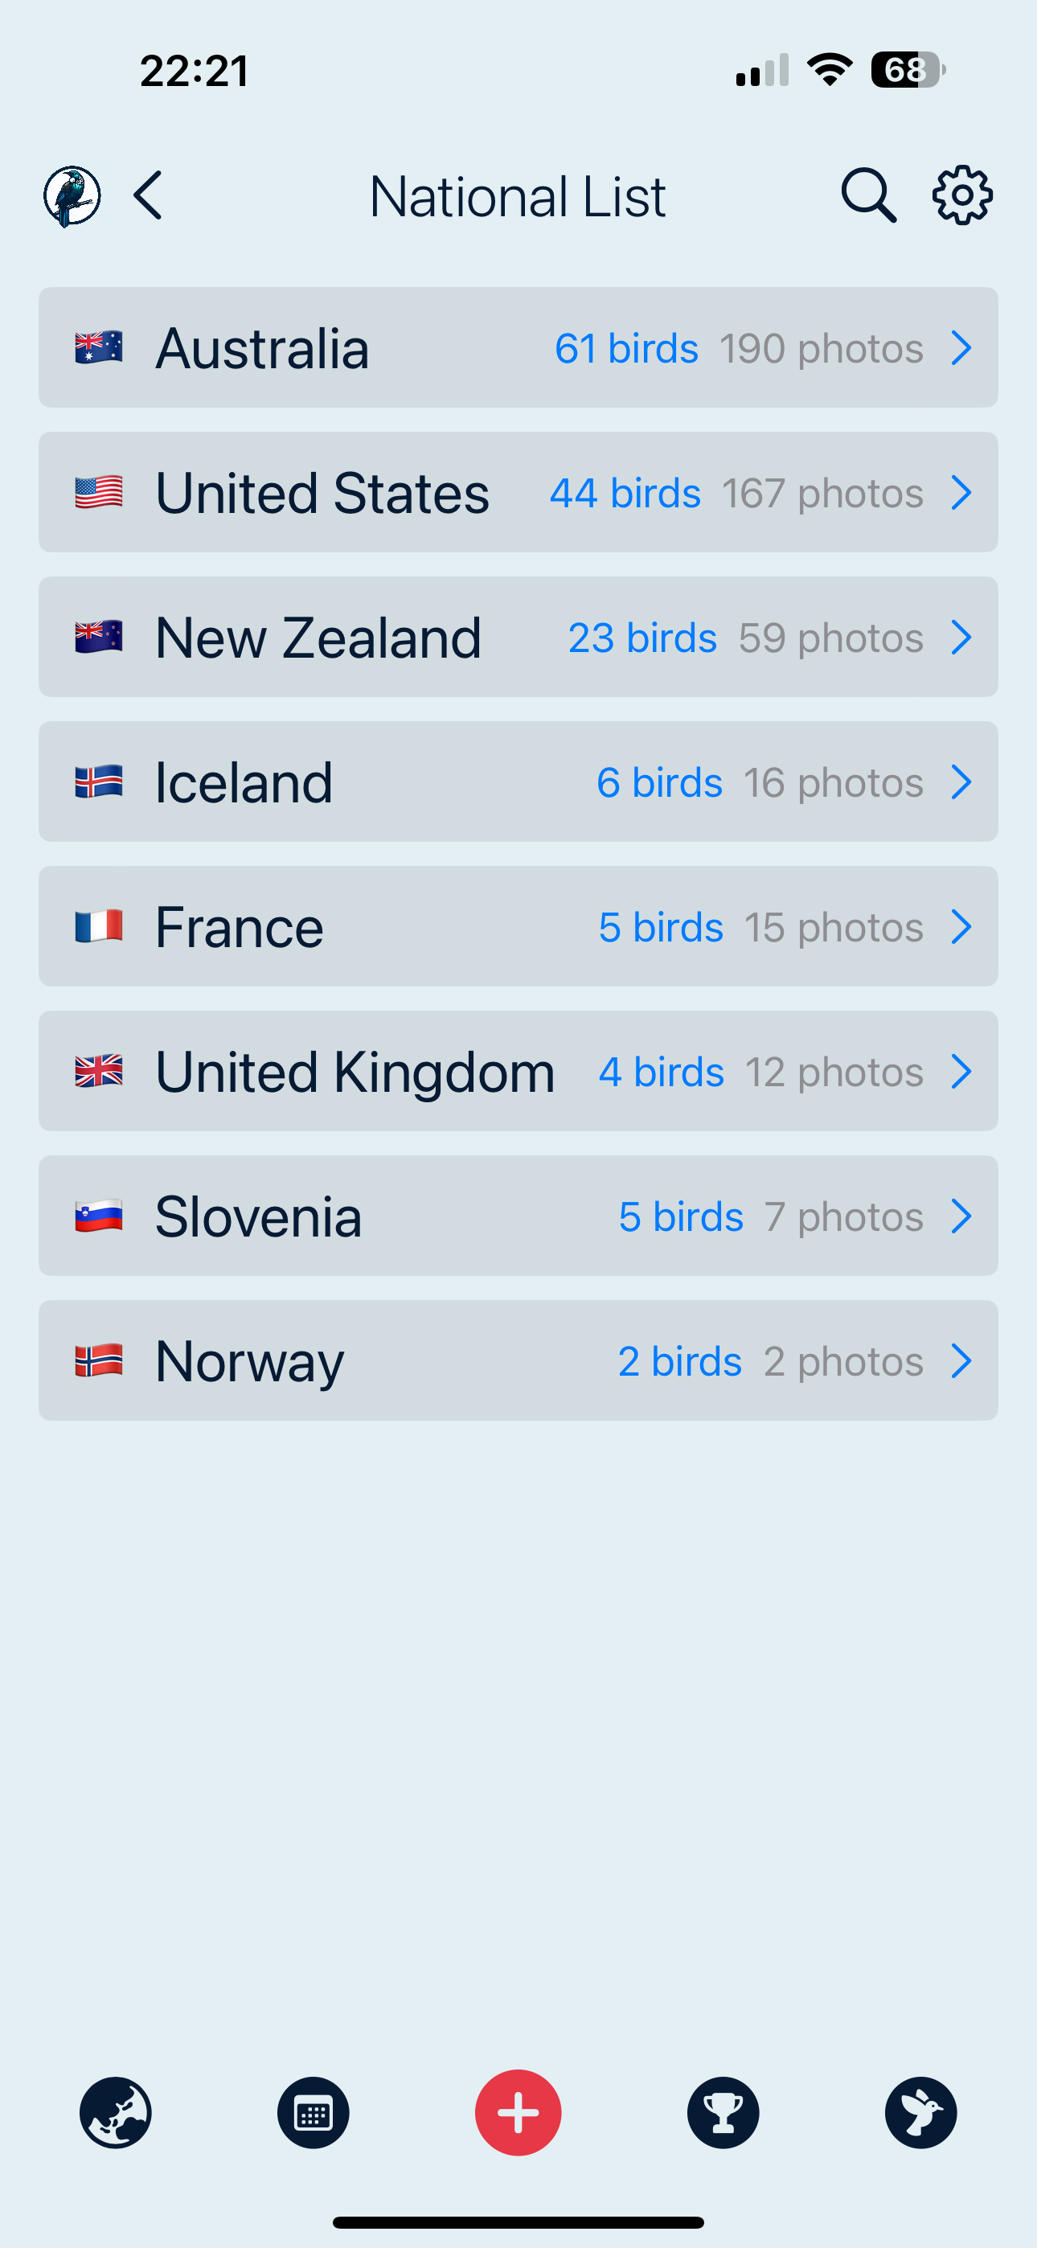This screenshot has width=1037, height=2248.
Task: Open the trophy achievements tab
Action: click(x=723, y=2113)
